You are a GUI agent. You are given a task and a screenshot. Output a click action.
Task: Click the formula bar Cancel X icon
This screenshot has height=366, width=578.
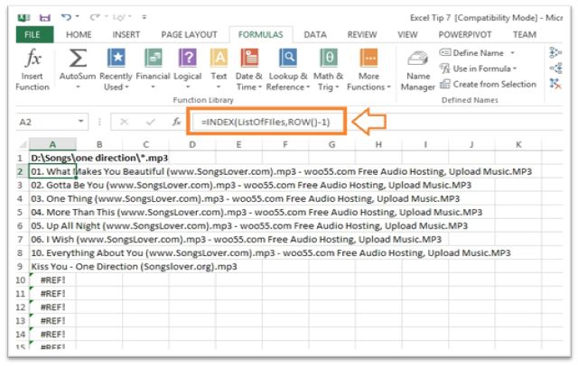pos(125,122)
